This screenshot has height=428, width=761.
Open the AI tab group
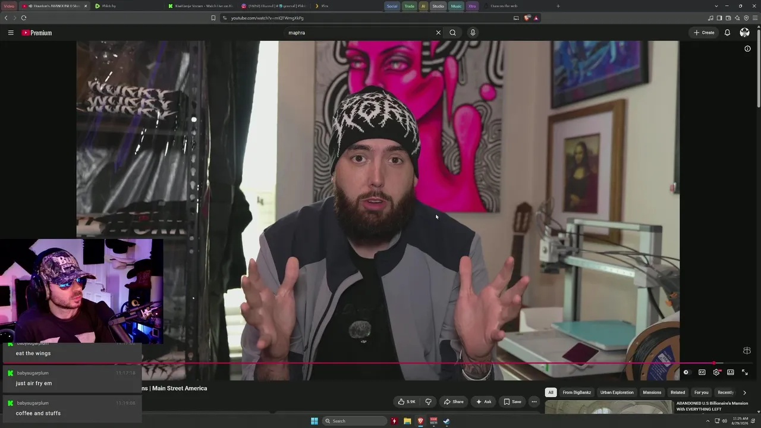tap(423, 6)
